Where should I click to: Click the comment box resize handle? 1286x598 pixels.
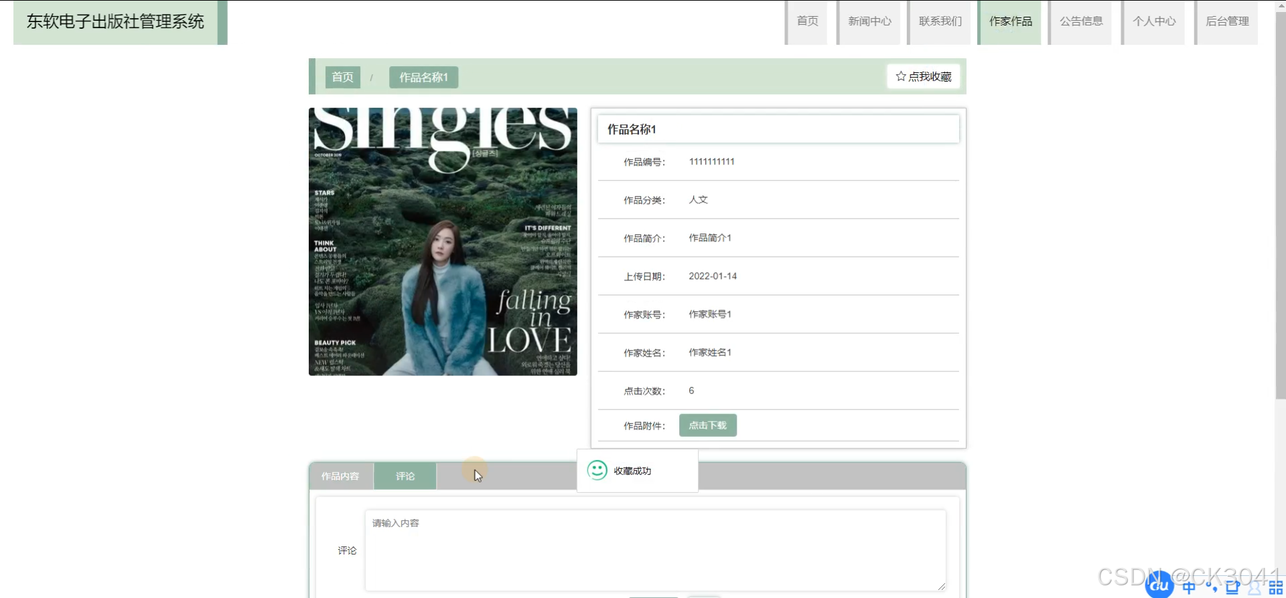pos(941,586)
